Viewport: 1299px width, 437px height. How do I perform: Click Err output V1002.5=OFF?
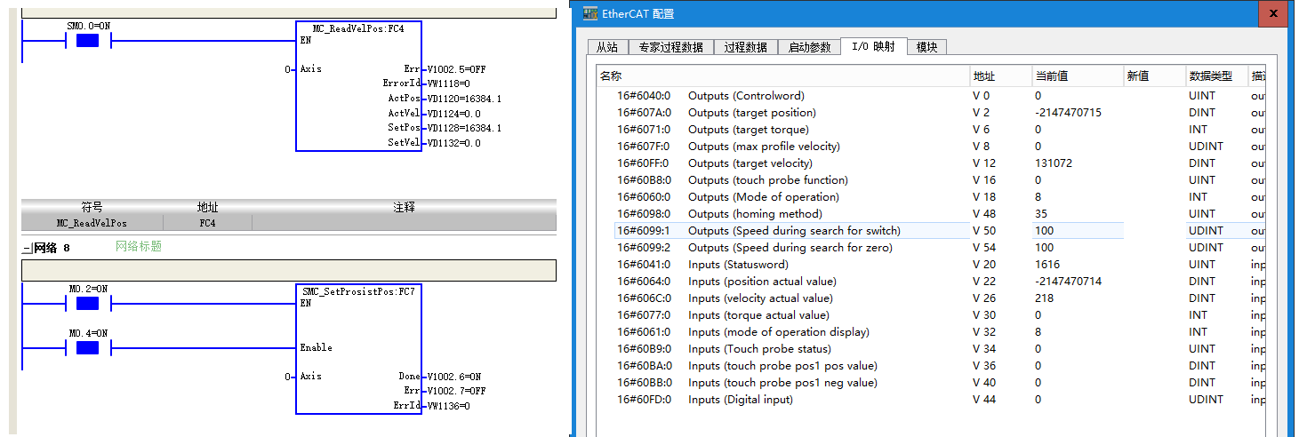[x=456, y=69]
